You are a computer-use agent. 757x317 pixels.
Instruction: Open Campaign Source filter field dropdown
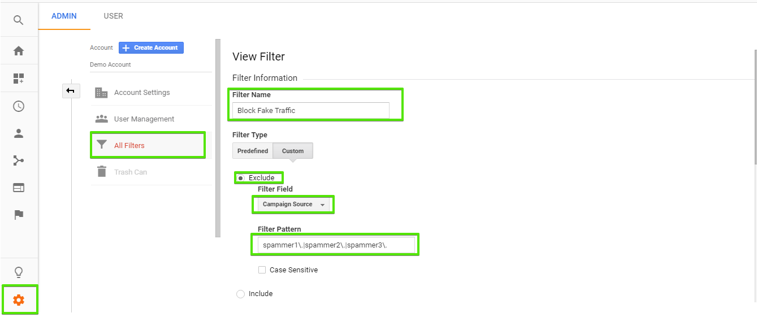coord(293,205)
